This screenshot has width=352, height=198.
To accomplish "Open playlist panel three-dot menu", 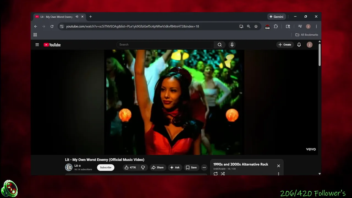I will click(x=279, y=174).
